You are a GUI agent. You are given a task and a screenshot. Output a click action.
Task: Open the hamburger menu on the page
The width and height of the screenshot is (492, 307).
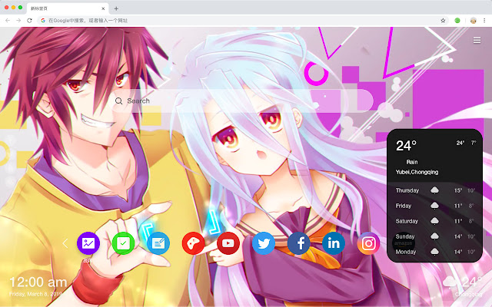point(477,41)
